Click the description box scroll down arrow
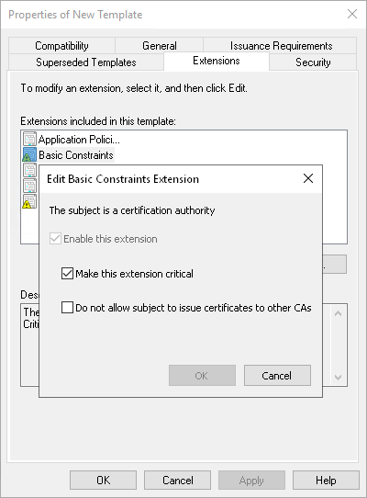The height and width of the screenshot is (498, 367). point(339,378)
